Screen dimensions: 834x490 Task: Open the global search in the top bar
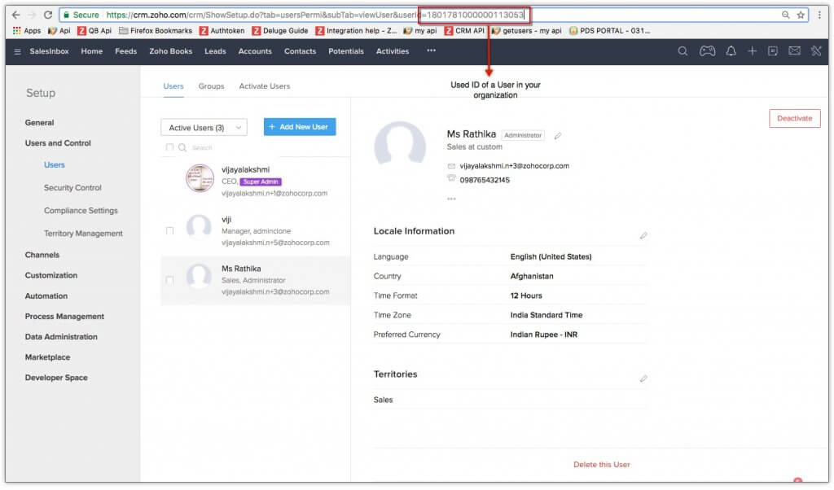(683, 50)
